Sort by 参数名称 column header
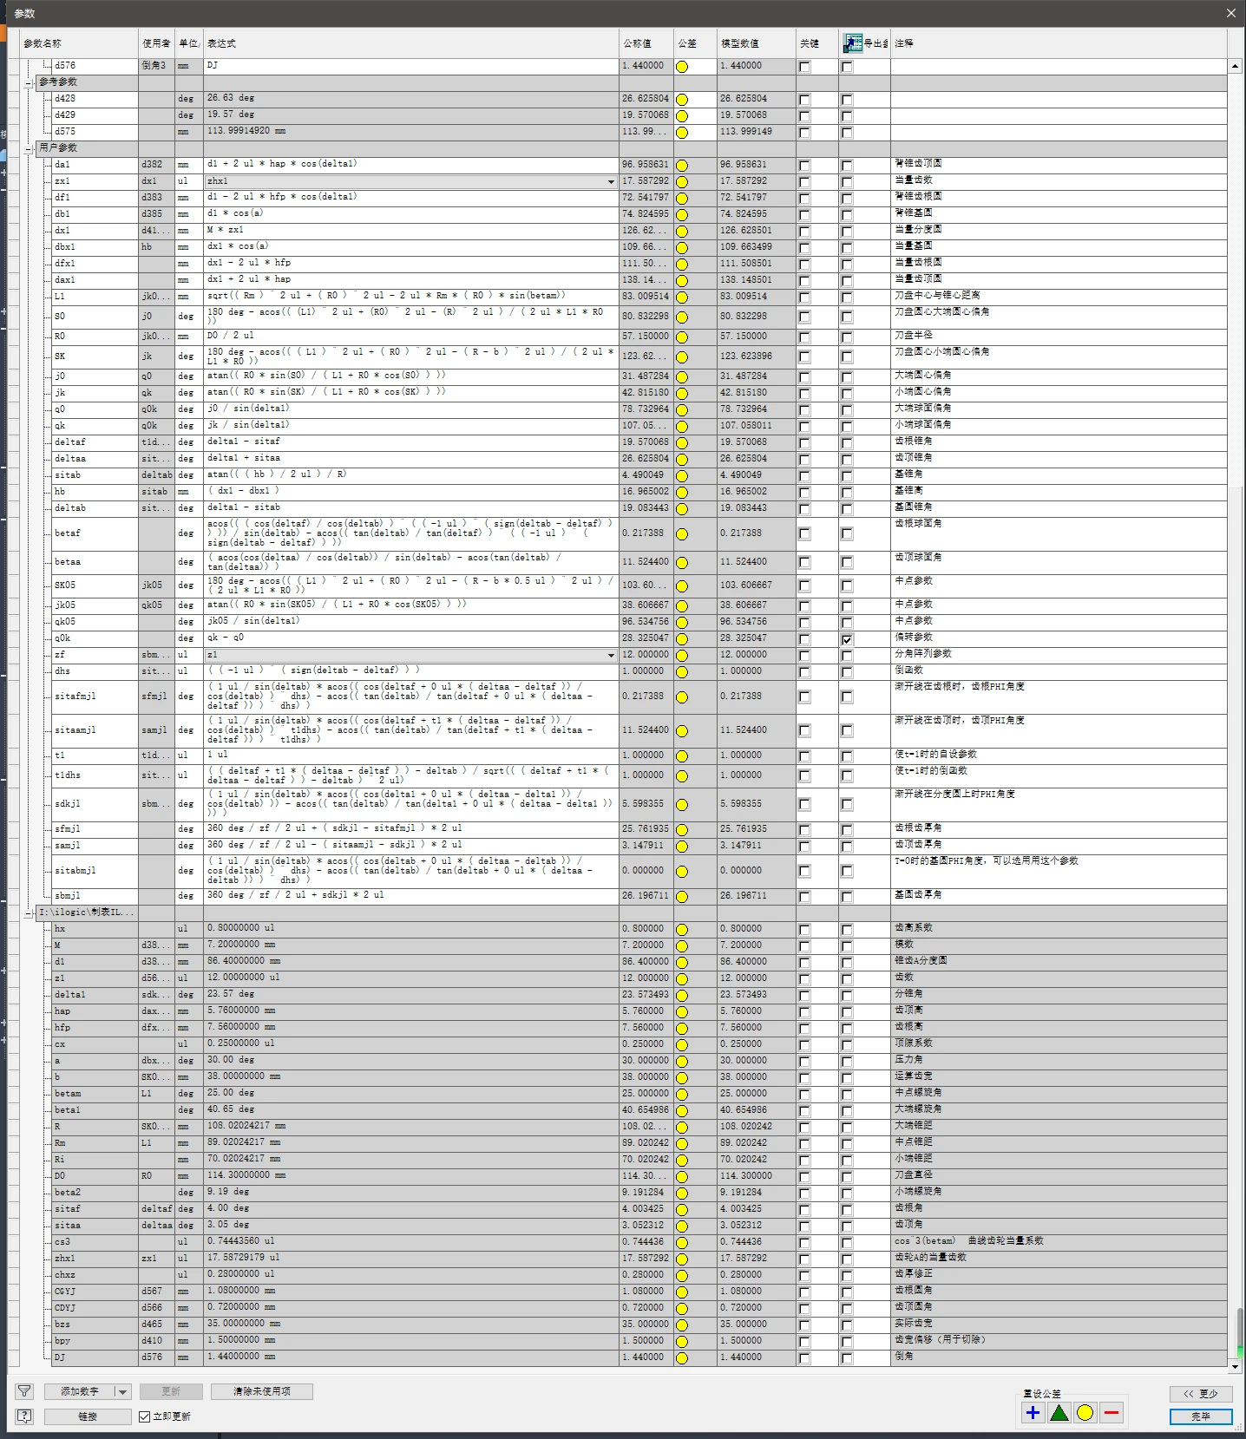 79,43
